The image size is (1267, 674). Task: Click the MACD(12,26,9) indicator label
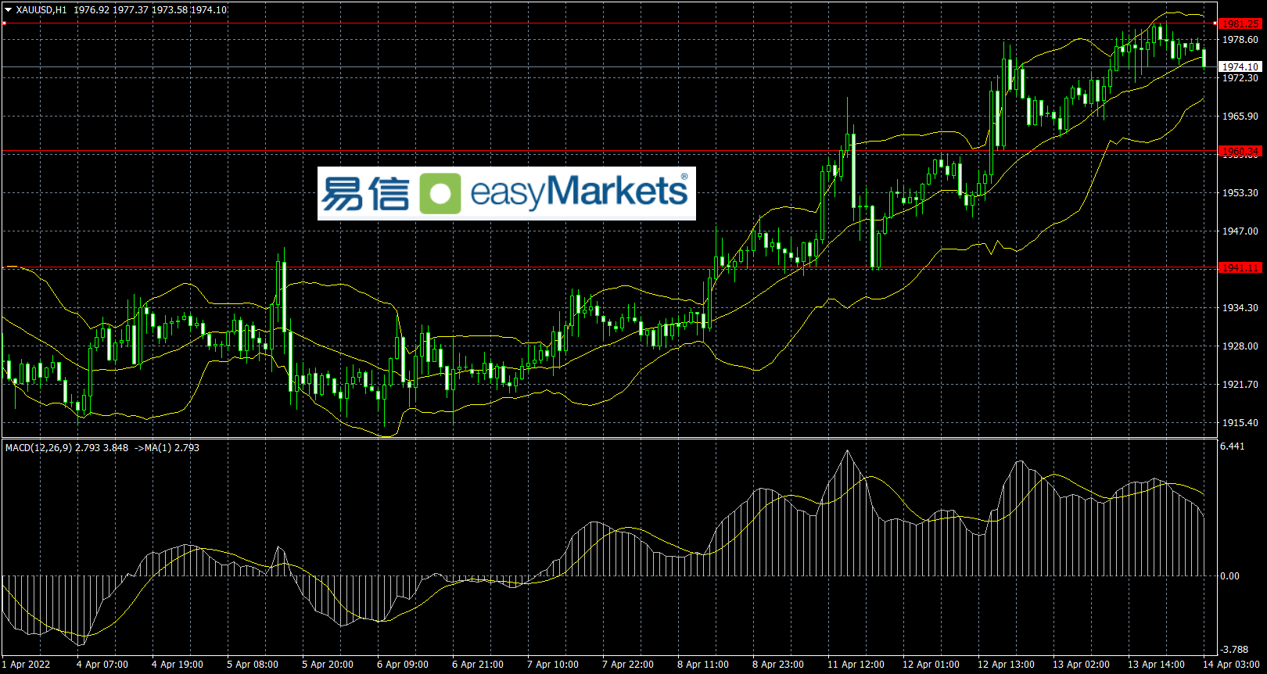point(38,448)
